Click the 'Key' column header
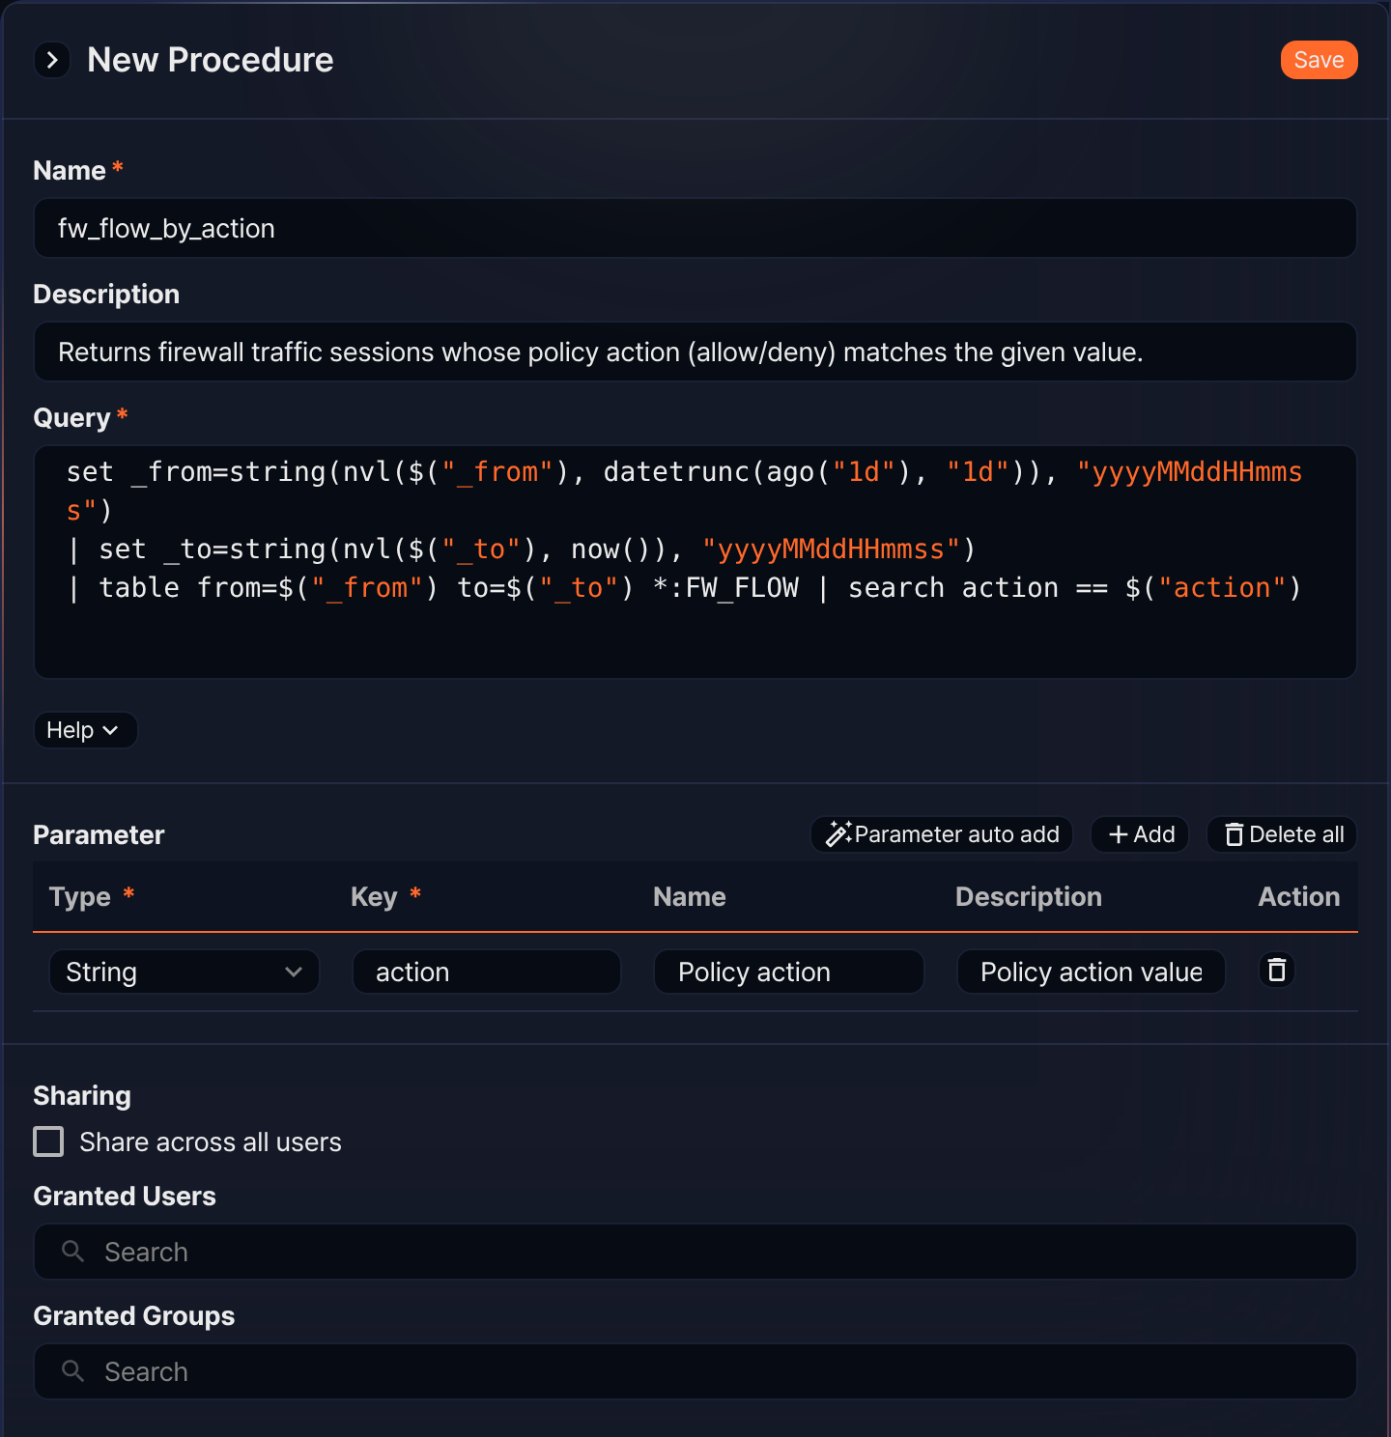 click(374, 896)
